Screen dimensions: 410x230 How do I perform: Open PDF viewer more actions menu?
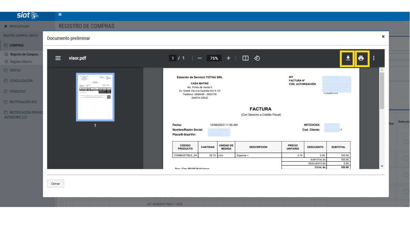(x=373, y=58)
